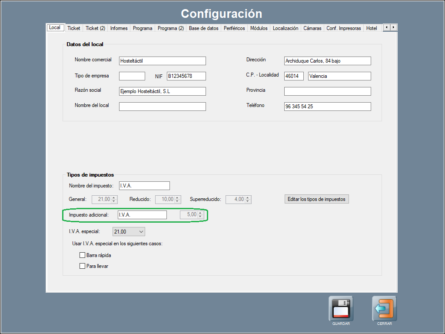Click the Guardar floppy disk icon
Screen dimensions: 445x334
[341, 309]
